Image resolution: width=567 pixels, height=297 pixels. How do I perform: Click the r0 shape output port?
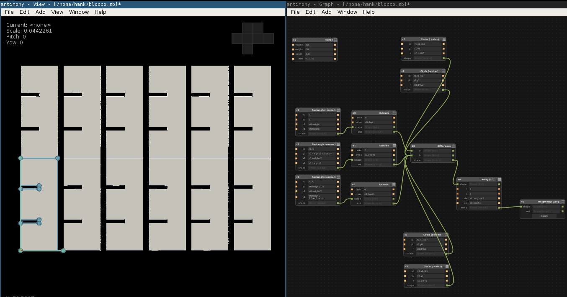338,133
